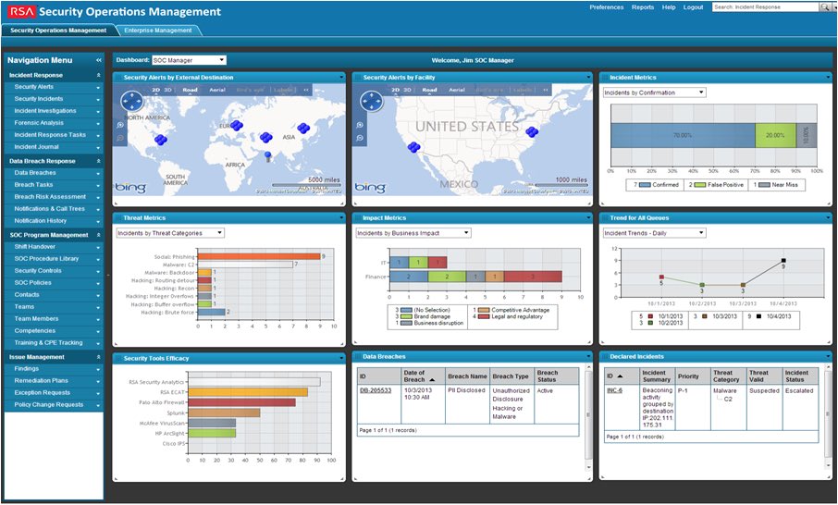Screen dimensions: 838x505
Task: Switch Facility map to 2D
Action: coord(396,90)
